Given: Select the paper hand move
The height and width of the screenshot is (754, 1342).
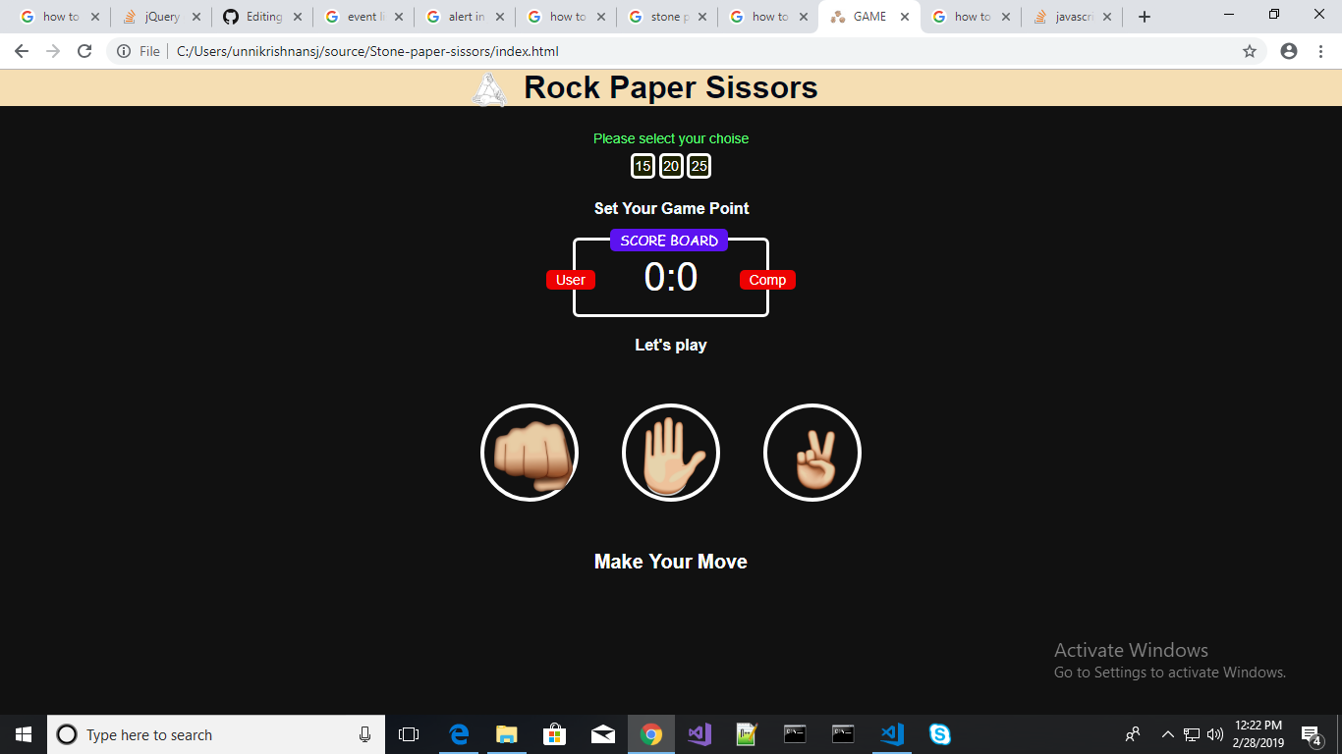Looking at the screenshot, I should (671, 453).
